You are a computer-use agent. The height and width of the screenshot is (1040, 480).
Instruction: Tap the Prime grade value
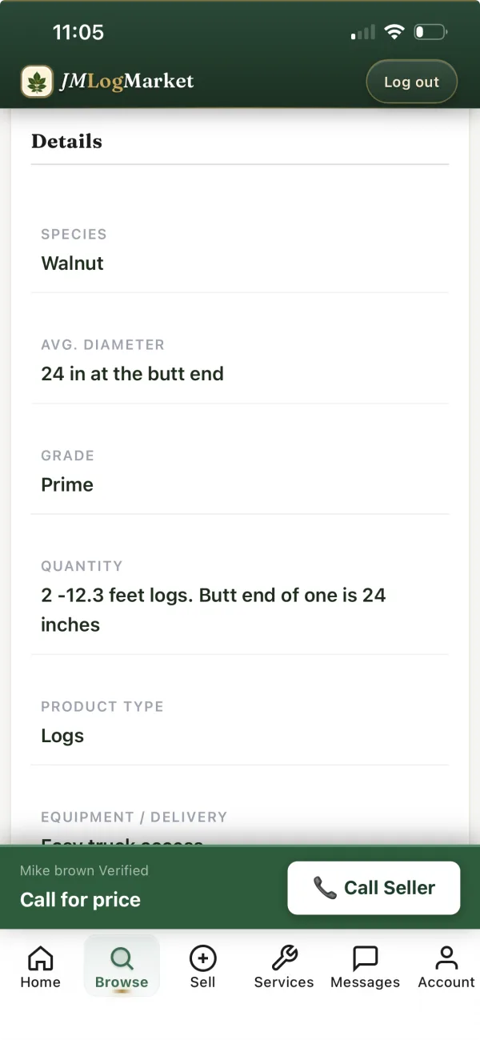[67, 484]
